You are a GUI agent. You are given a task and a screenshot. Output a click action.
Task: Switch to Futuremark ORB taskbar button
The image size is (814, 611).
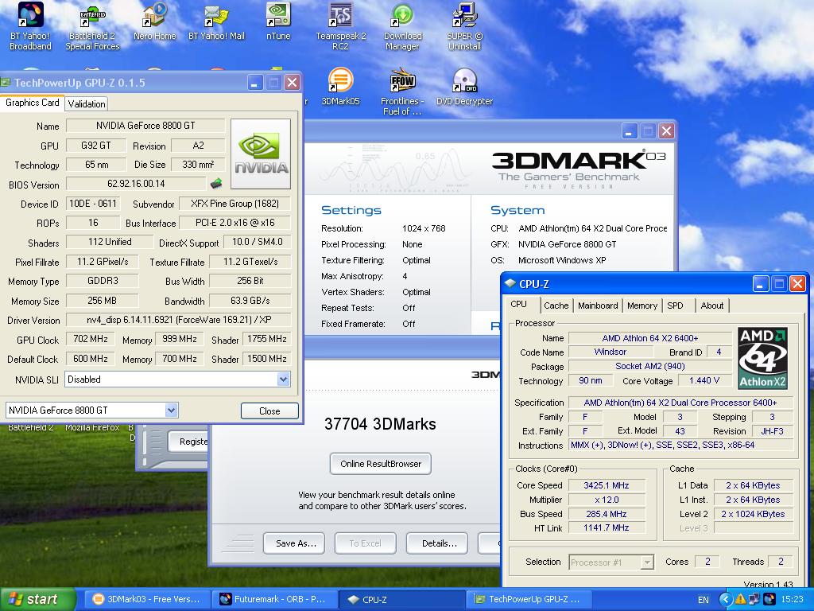274,599
